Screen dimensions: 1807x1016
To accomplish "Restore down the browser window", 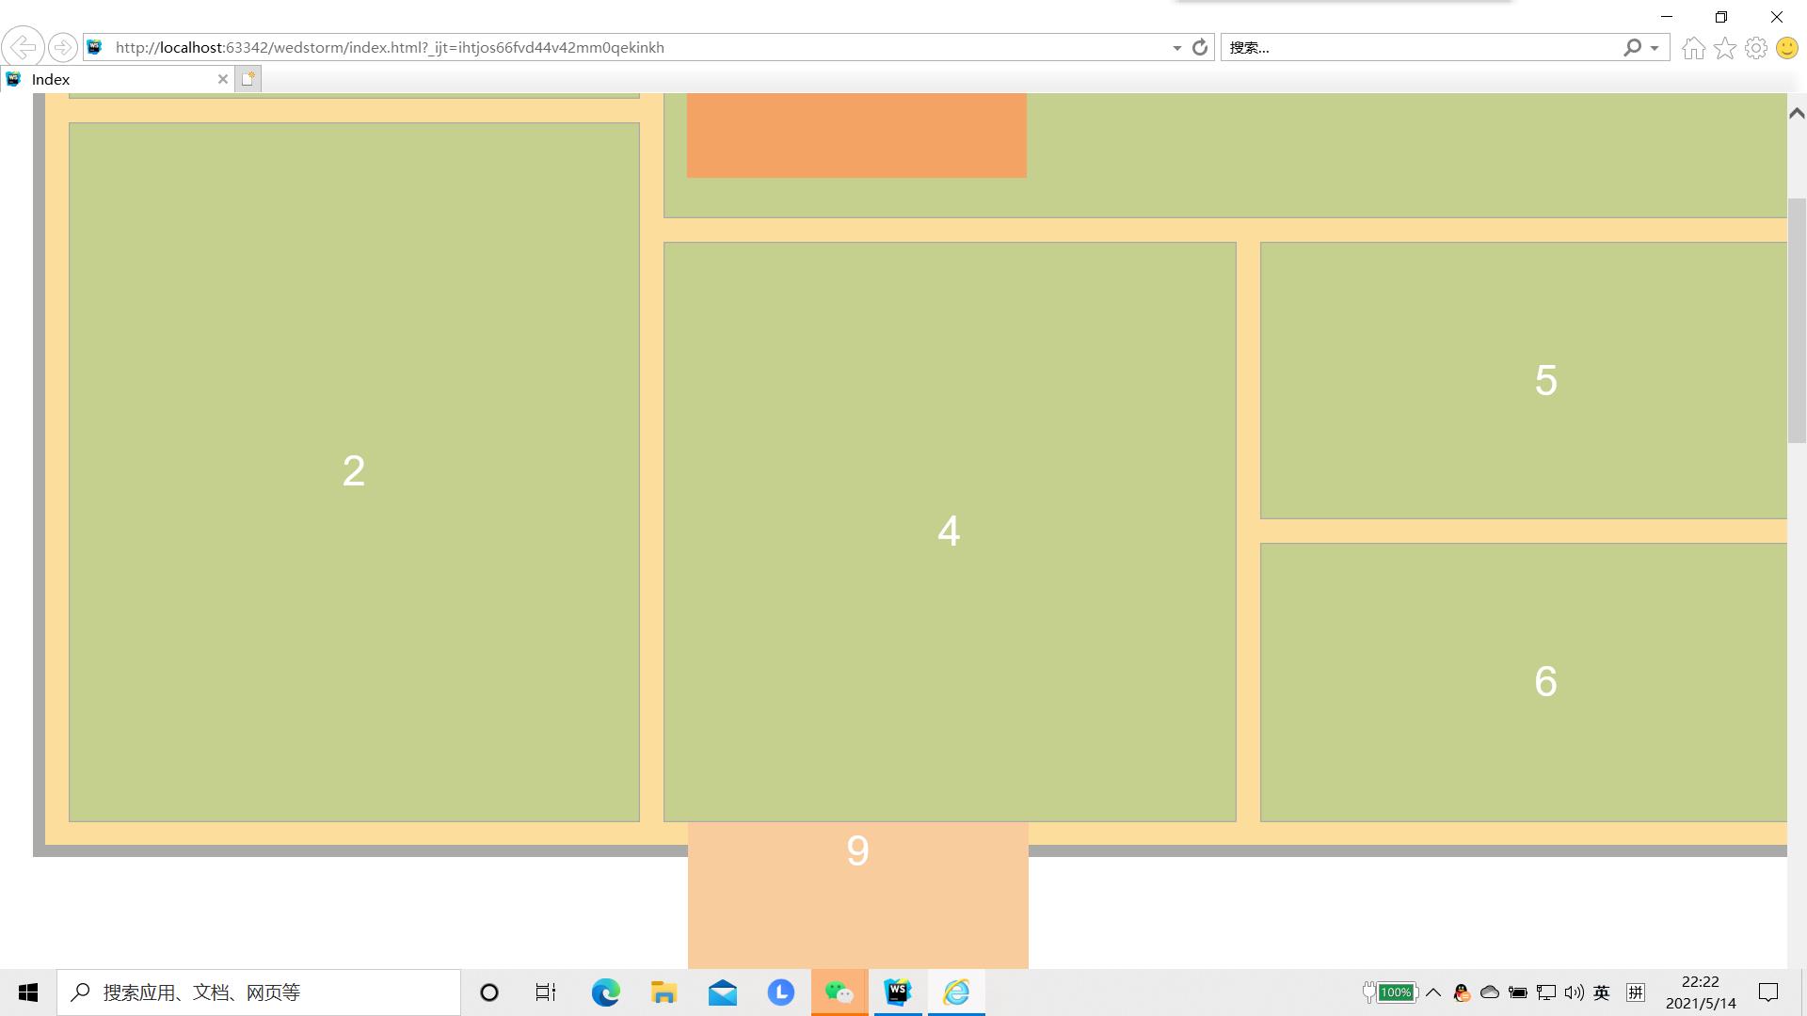I will (1721, 17).
